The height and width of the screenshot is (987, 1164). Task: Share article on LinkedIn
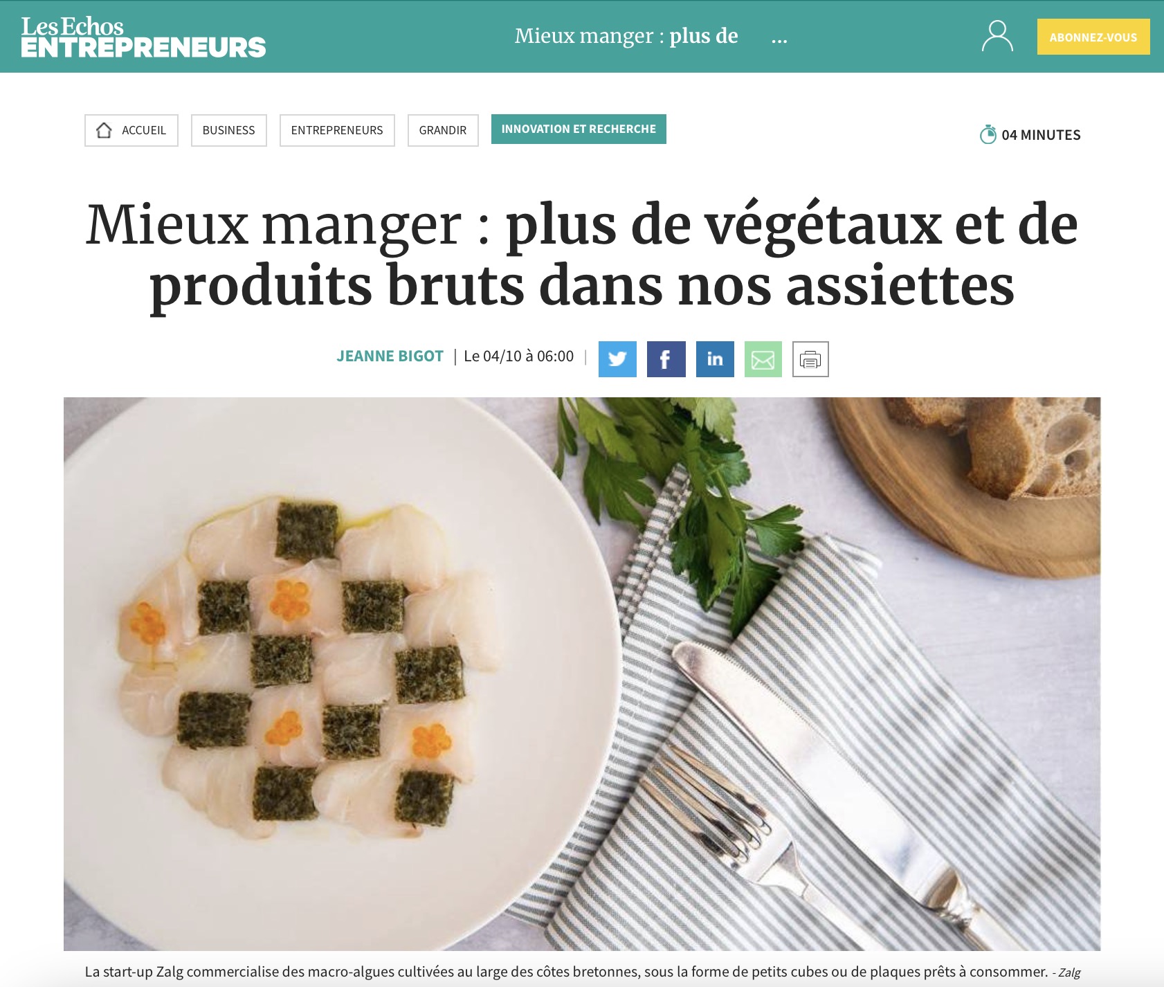click(715, 359)
